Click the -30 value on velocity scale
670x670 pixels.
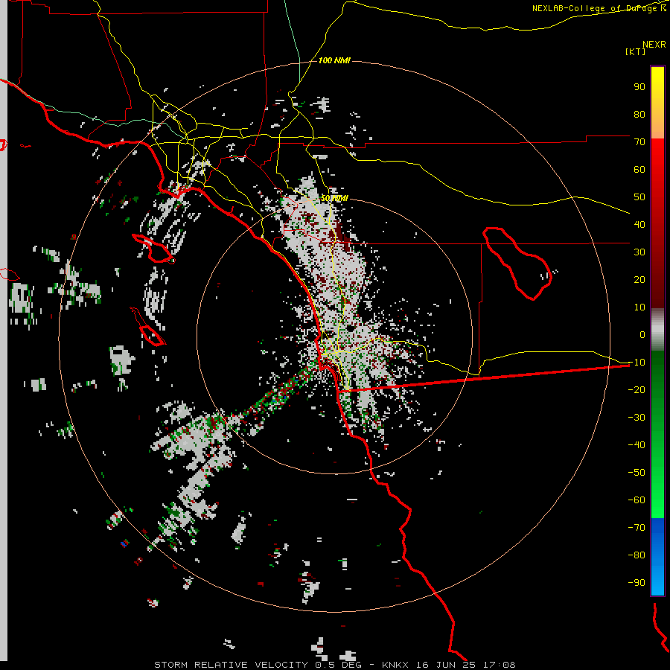[636, 418]
